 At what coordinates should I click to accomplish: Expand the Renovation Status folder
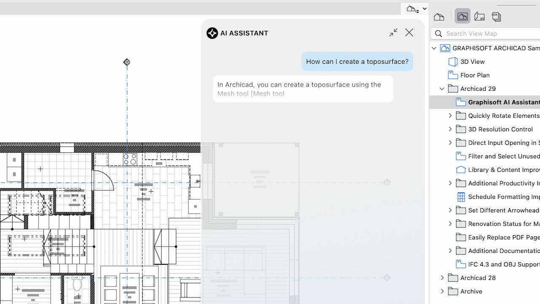click(x=450, y=224)
